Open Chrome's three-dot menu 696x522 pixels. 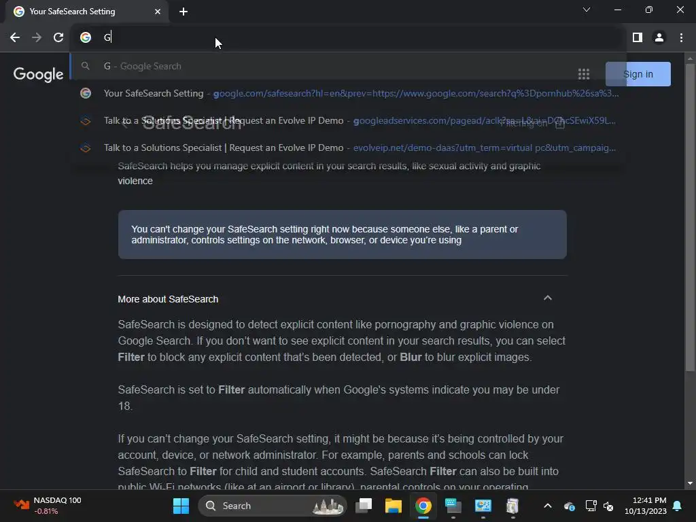[681, 38]
